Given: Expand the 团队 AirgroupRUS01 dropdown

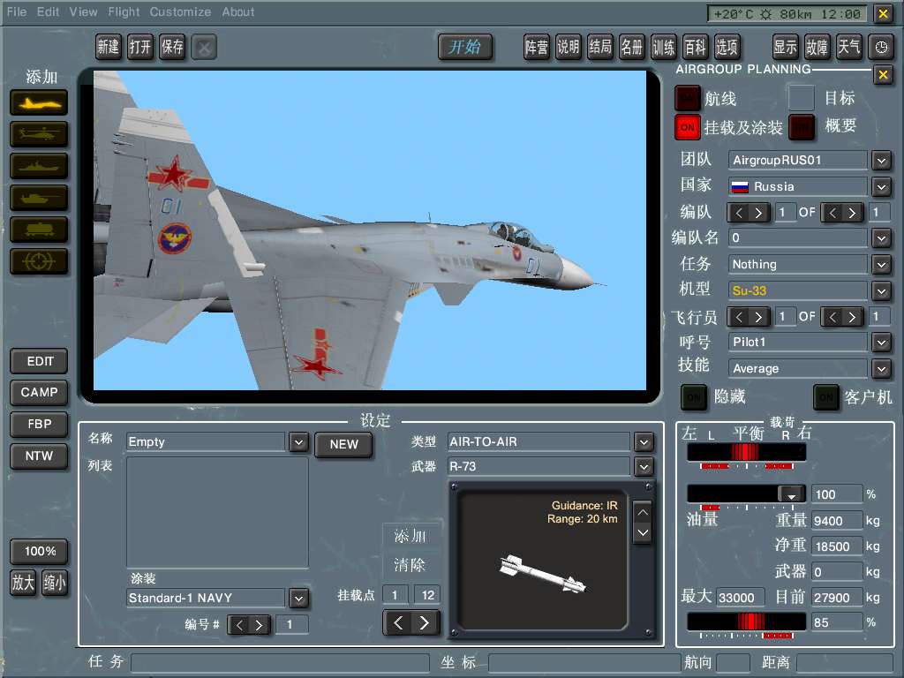Looking at the screenshot, I should 881,161.
